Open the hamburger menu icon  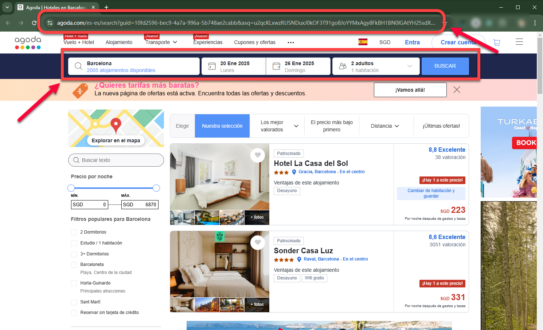(x=519, y=42)
